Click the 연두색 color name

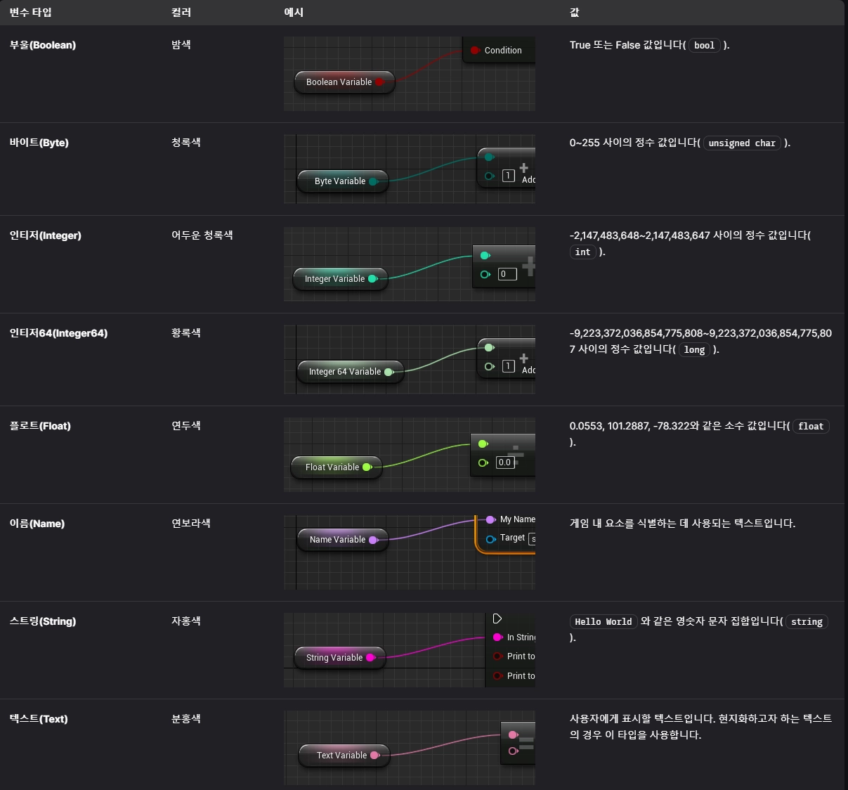(186, 425)
